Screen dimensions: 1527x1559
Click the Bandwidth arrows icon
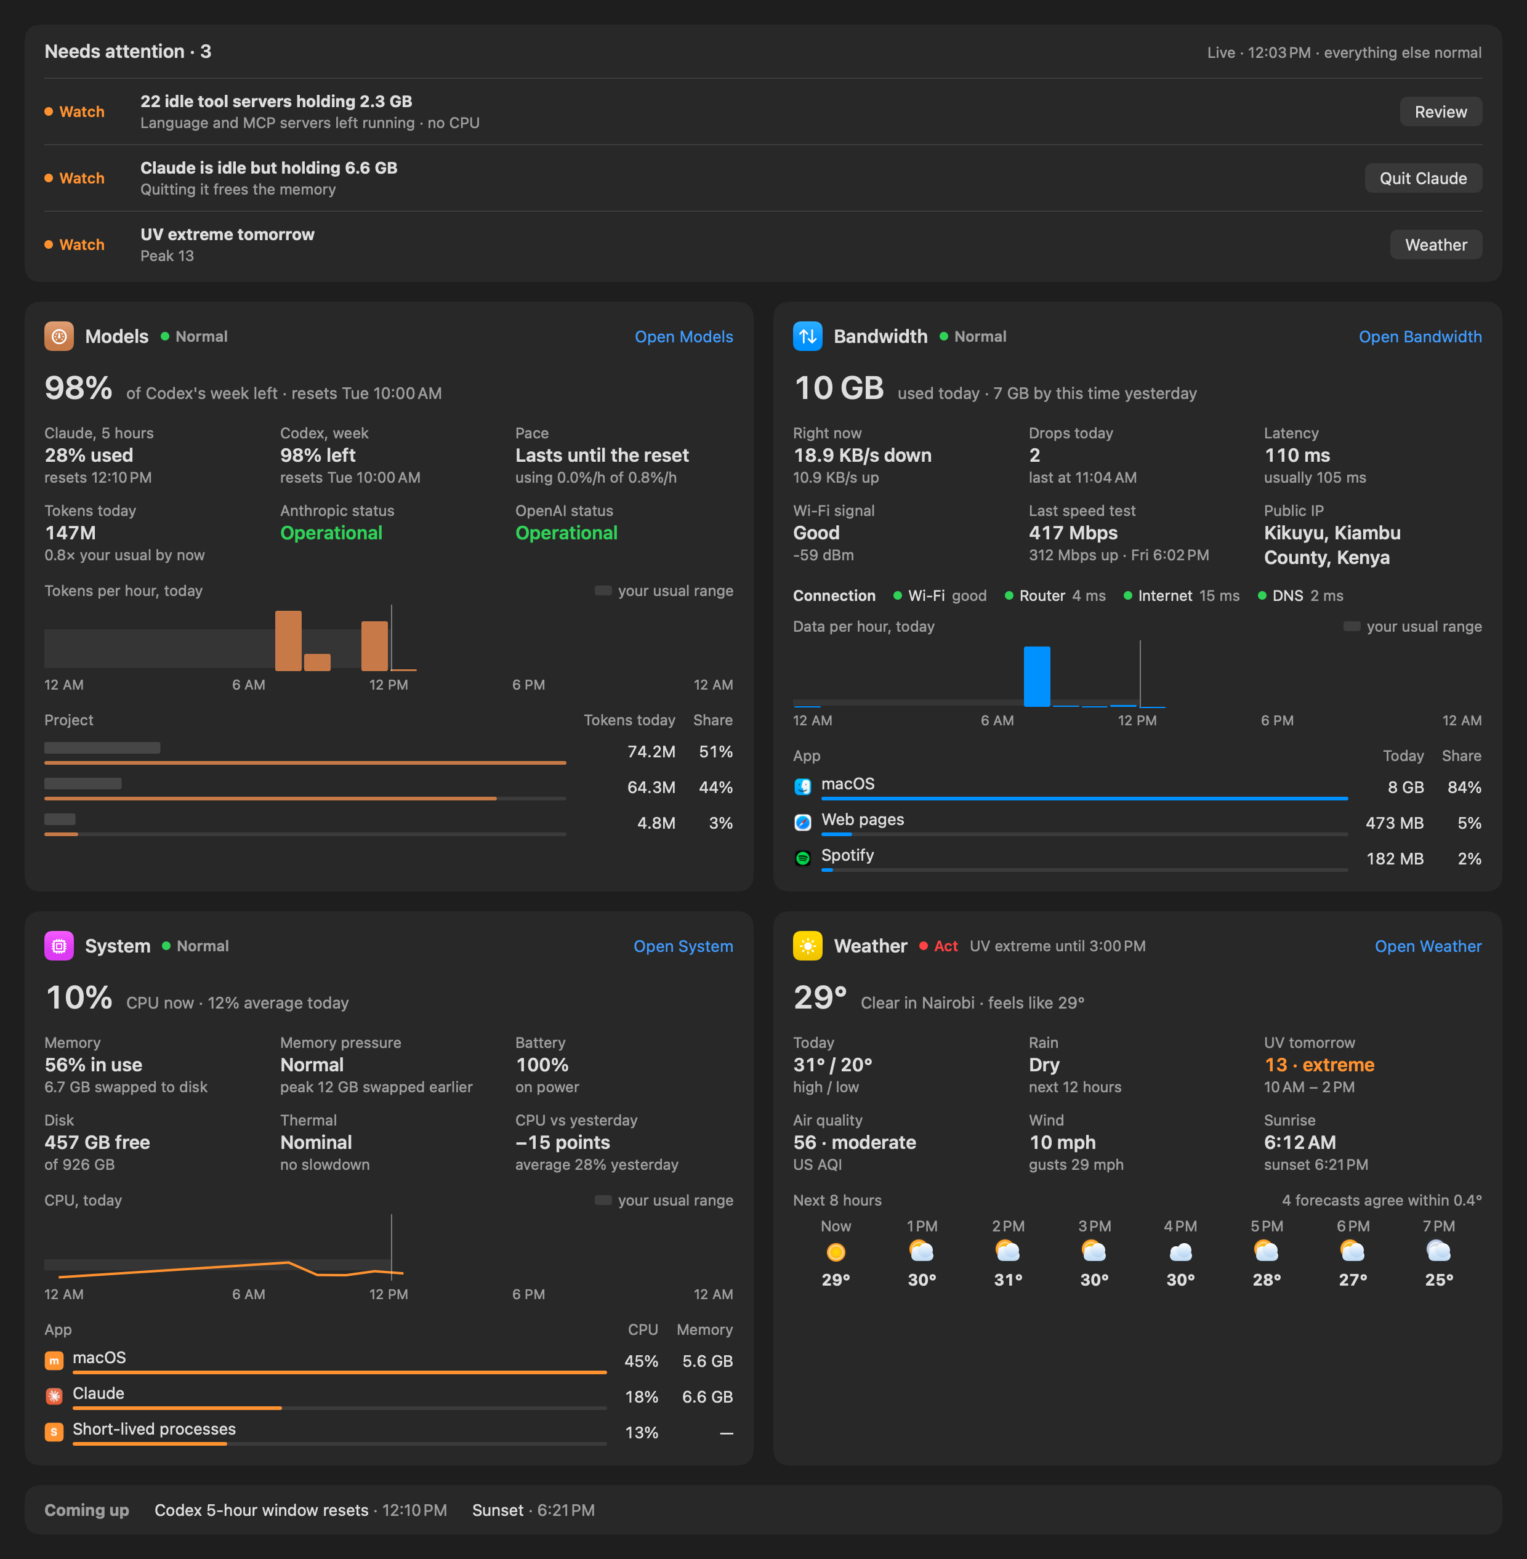click(807, 336)
